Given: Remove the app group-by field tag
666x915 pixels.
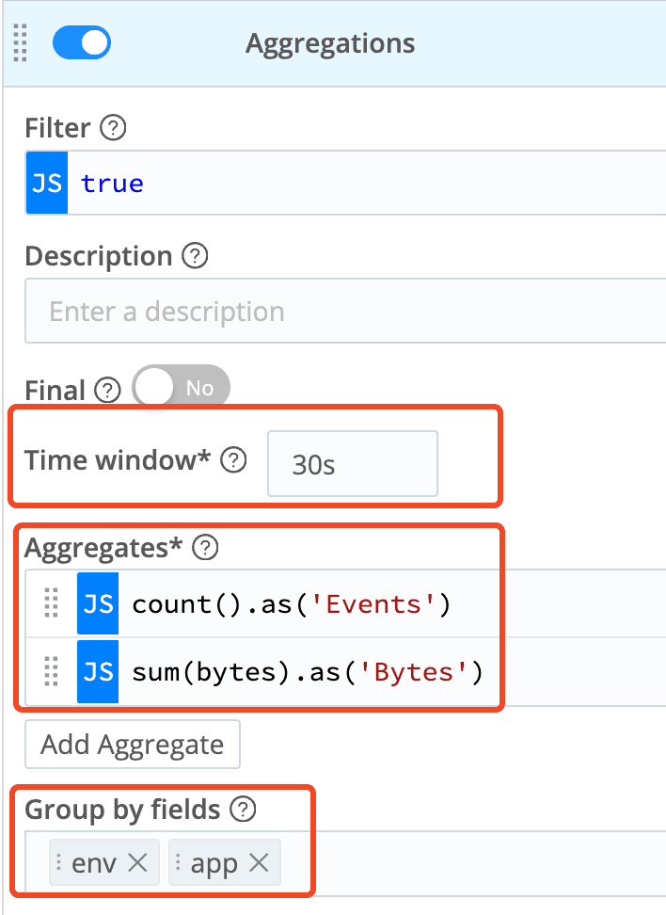Looking at the screenshot, I should [259, 863].
